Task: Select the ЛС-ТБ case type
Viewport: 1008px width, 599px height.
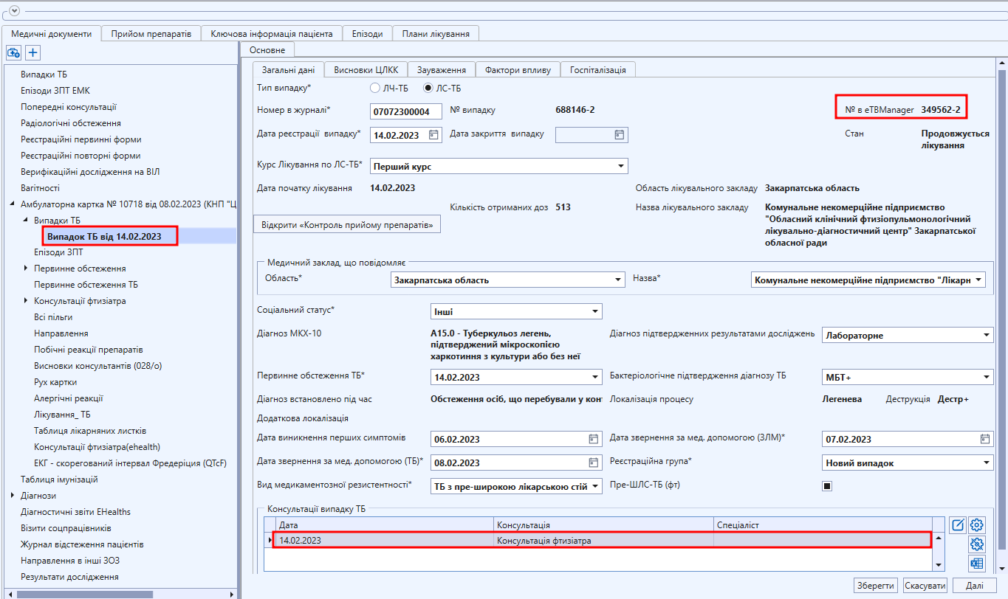Action: tap(429, 89)
